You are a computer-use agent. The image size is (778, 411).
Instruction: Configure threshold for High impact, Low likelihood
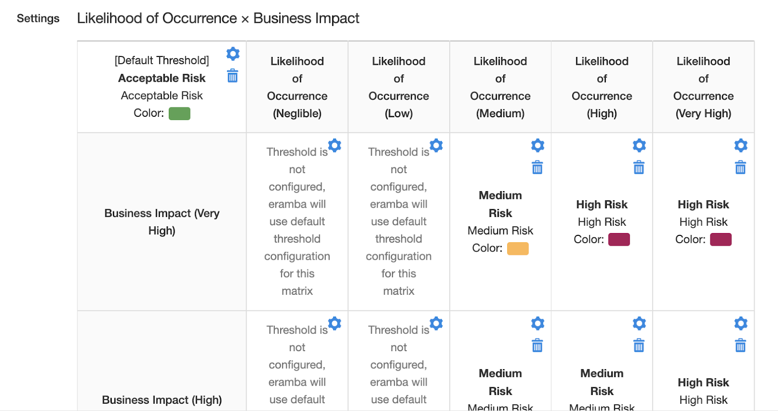pyautogui.click(x=436, y=323)
